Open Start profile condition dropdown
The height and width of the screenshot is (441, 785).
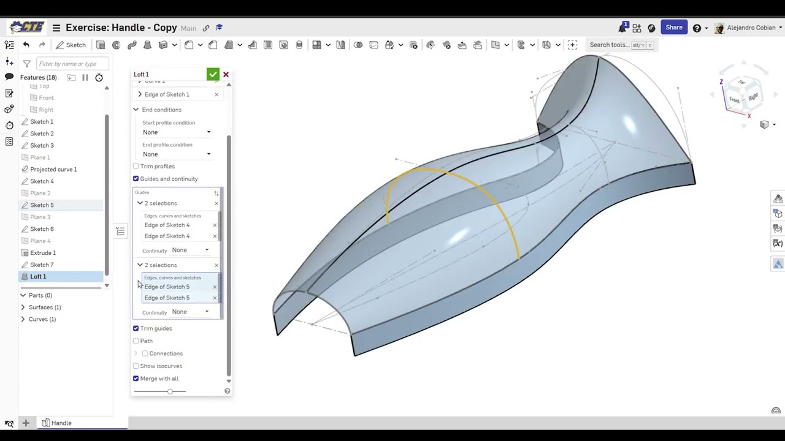(x=177, y=132)
